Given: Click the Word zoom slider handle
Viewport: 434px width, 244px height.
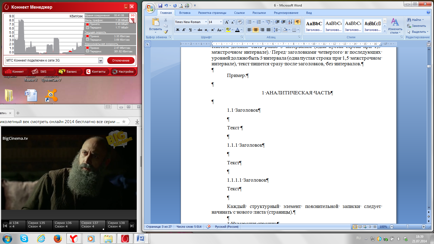Looking at the screenshot, I should pyautogui.click(x=407, y=227).
